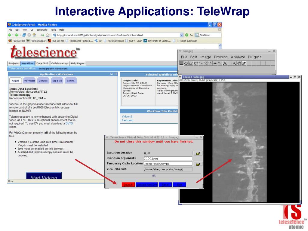Open Firefox Bookmarks menu
This screenshot has width=308, height=231.
click(42, 30)
